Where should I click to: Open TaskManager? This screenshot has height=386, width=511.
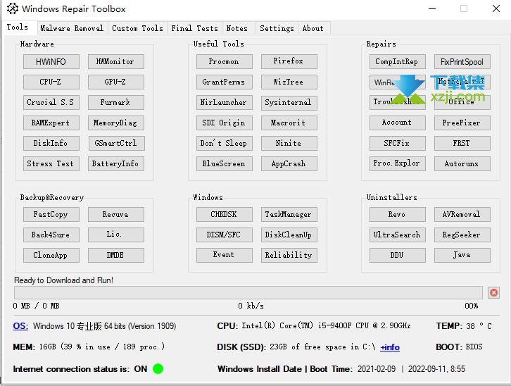point(289,215)
